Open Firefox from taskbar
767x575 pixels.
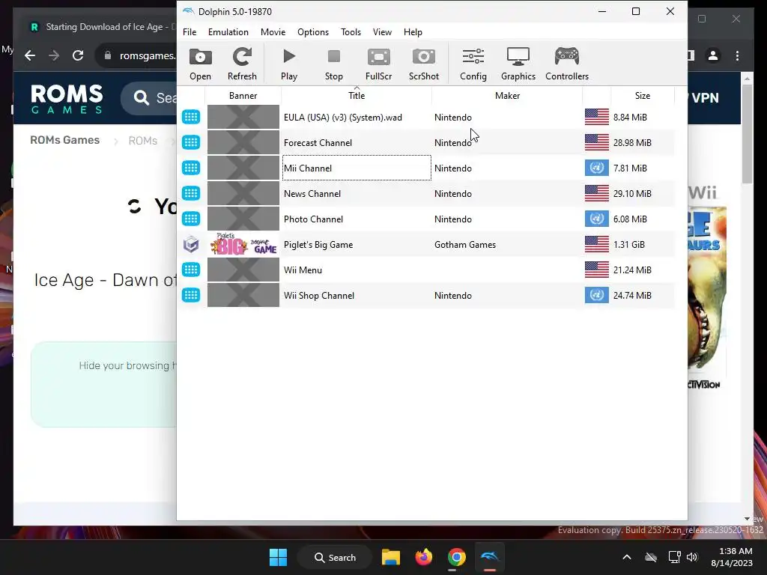pyautogui.click(x=424, y=557)
